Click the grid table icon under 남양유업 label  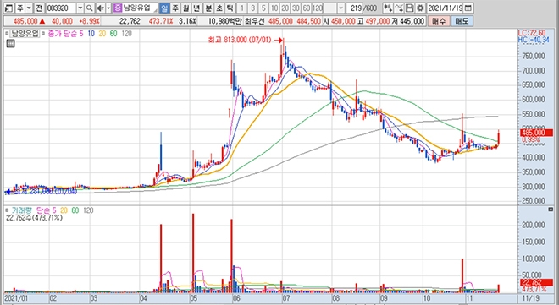[x=11, y=44]
